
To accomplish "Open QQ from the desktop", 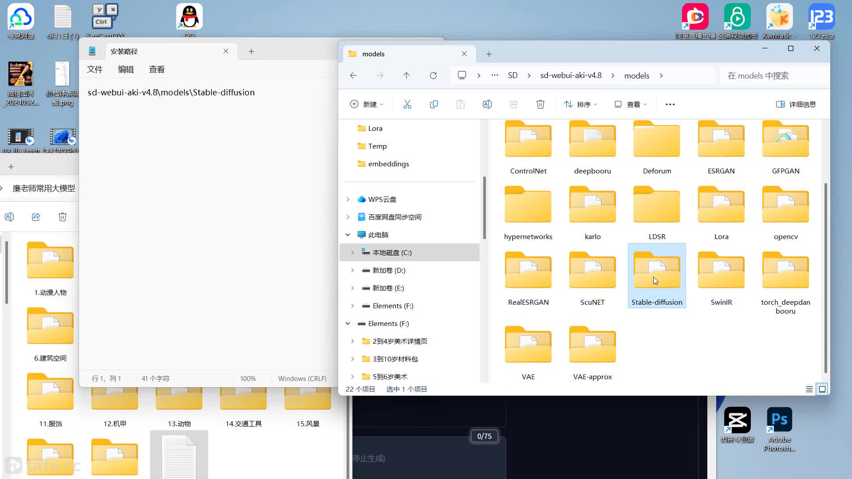I will [x=189, y=20].
